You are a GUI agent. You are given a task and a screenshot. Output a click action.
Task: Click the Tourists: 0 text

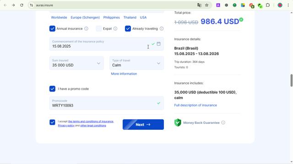click(181, 67)
